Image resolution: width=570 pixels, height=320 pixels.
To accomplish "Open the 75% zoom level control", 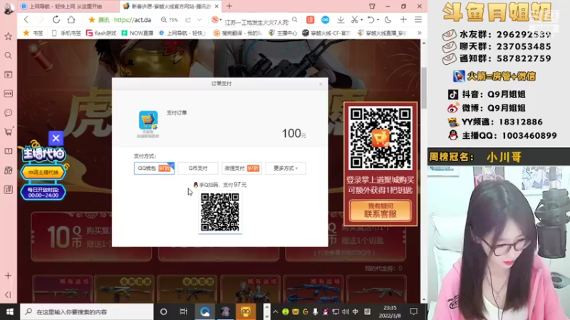I will point(170,20).
